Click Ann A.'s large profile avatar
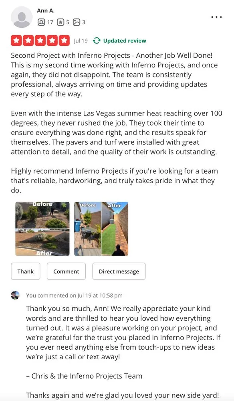The width and height of the screenshot is (234, 401). [x=21, y=18]
